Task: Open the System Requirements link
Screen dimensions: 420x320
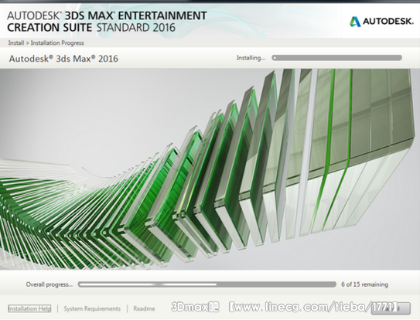Action: (92, 308)
